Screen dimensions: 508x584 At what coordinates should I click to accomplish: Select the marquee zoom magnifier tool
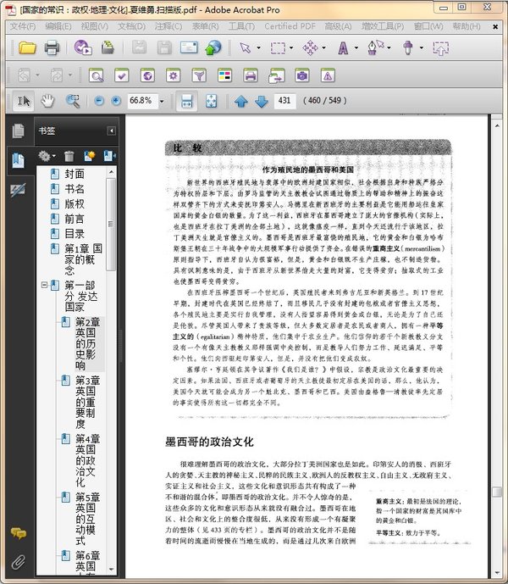point(73,101)
